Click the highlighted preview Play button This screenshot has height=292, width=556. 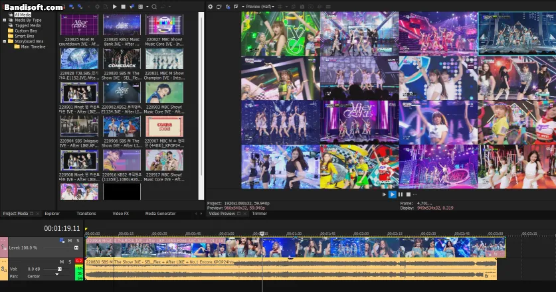pyautogui.click(x=392, y=194)
